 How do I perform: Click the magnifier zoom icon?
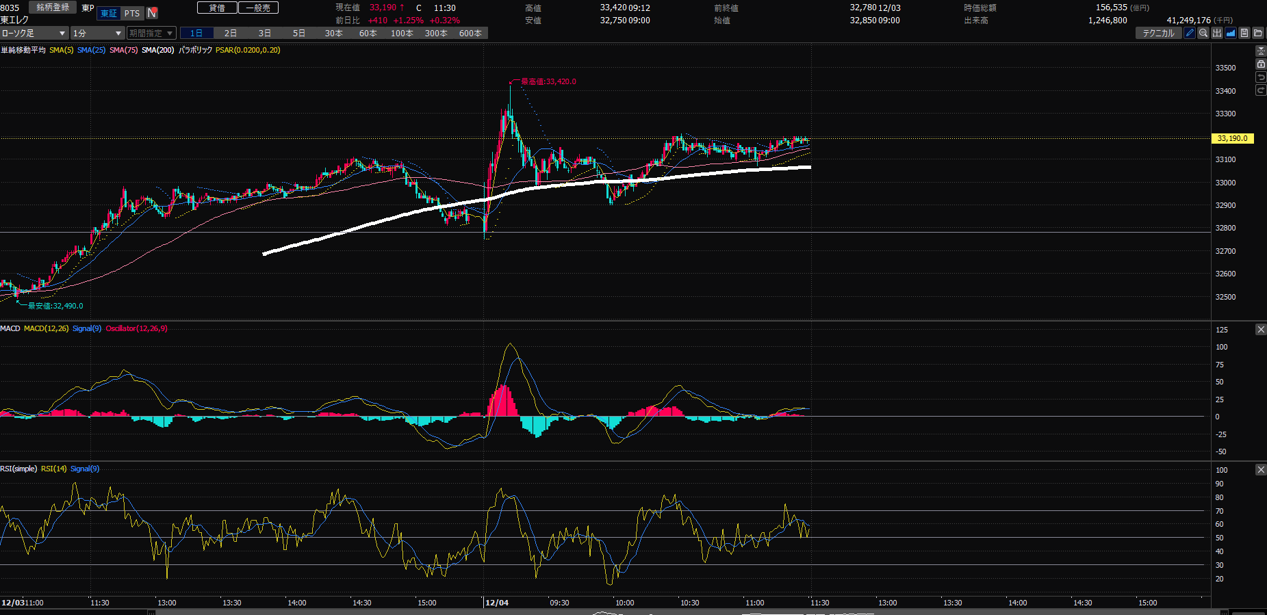(1203, 33)
